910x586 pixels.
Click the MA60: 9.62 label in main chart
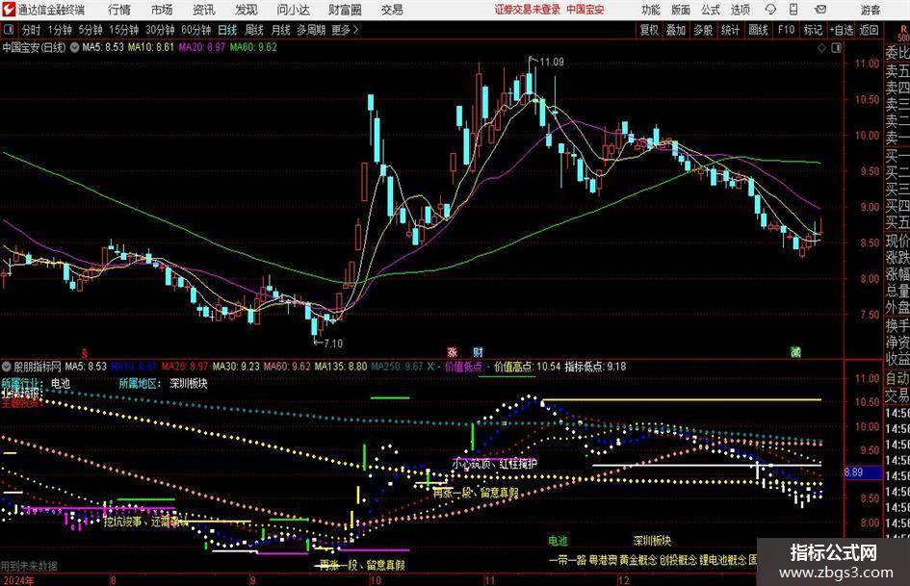point(253,47)
